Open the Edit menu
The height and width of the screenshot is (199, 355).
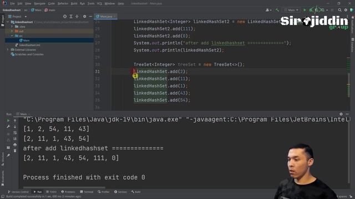(20, 4)
